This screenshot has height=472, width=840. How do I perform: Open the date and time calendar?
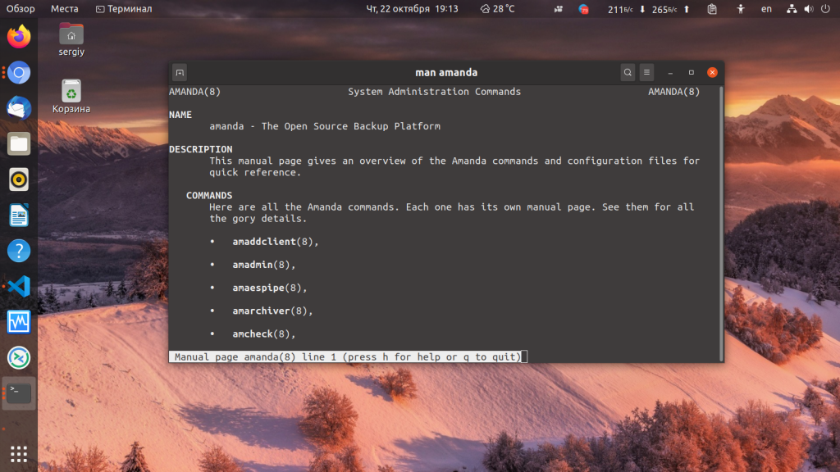[x=412, y=8]
